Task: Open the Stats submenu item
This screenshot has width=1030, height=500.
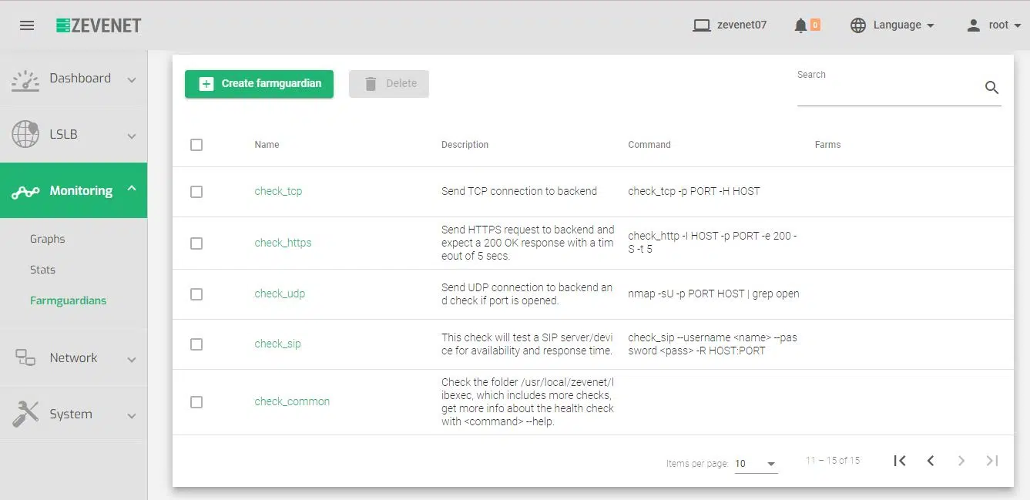Action: coord(43,270)
